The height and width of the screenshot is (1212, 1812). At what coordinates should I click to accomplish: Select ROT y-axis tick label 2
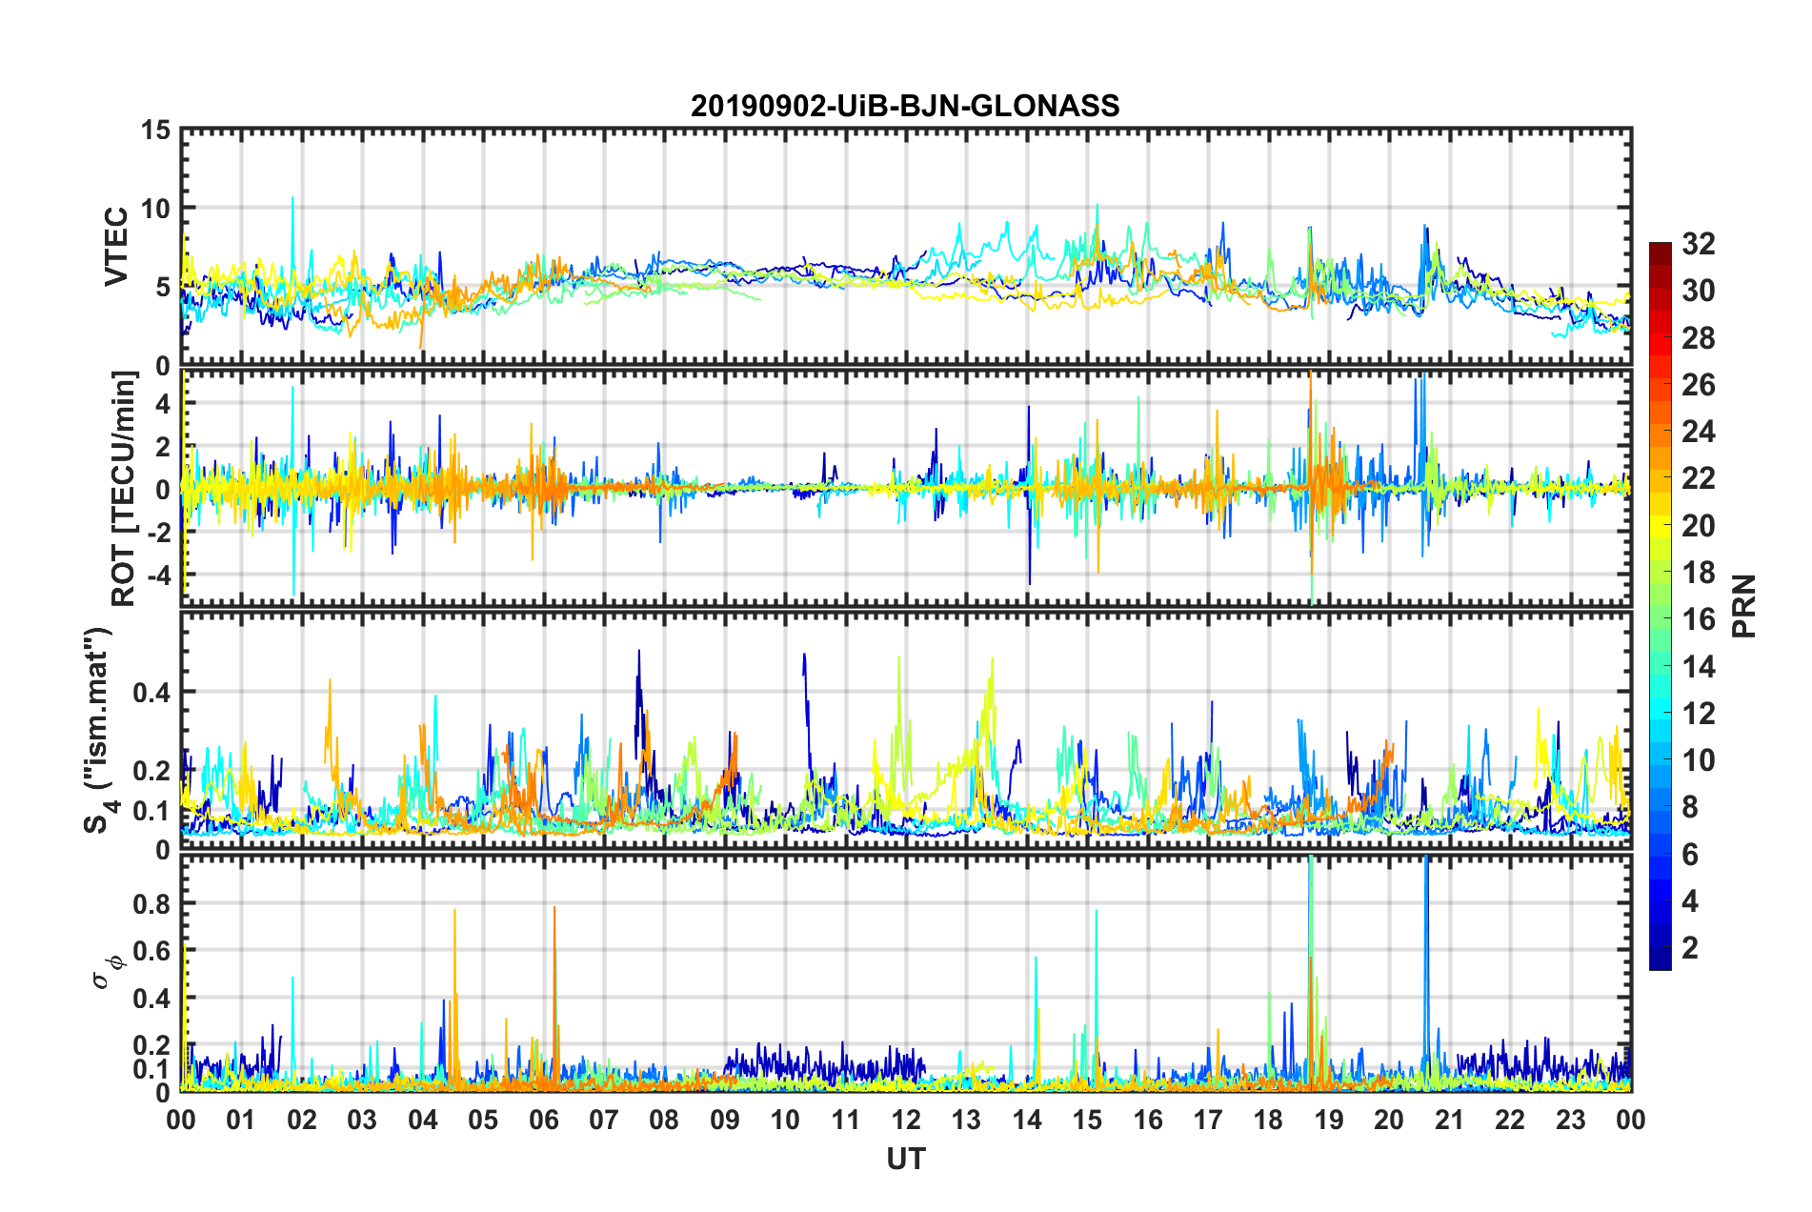coord(163,447)
